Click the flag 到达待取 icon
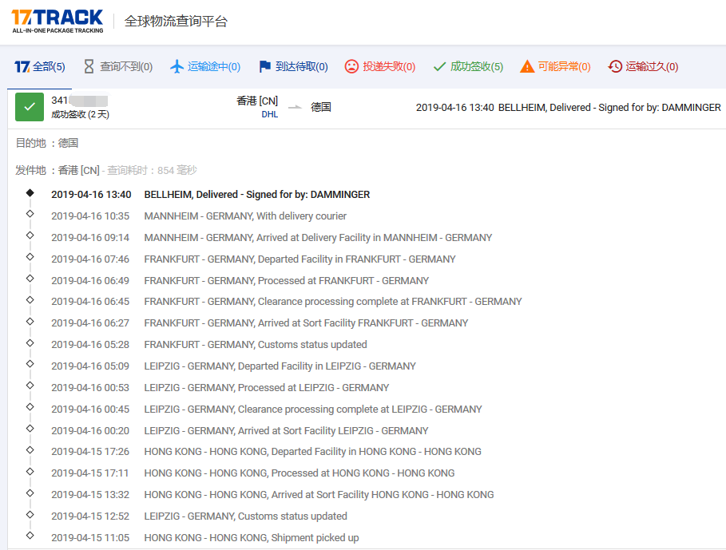The height and width of the screenshot is (550, 726). [265, 67]
